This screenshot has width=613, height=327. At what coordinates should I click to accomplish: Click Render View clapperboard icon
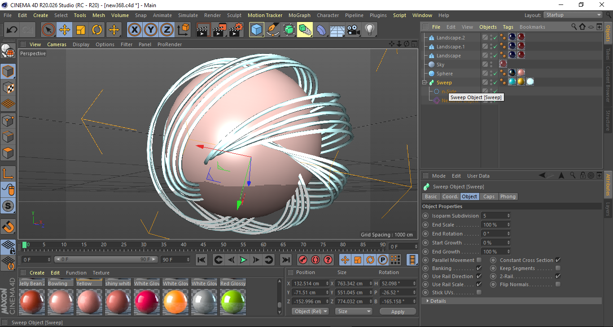point(204,30)
